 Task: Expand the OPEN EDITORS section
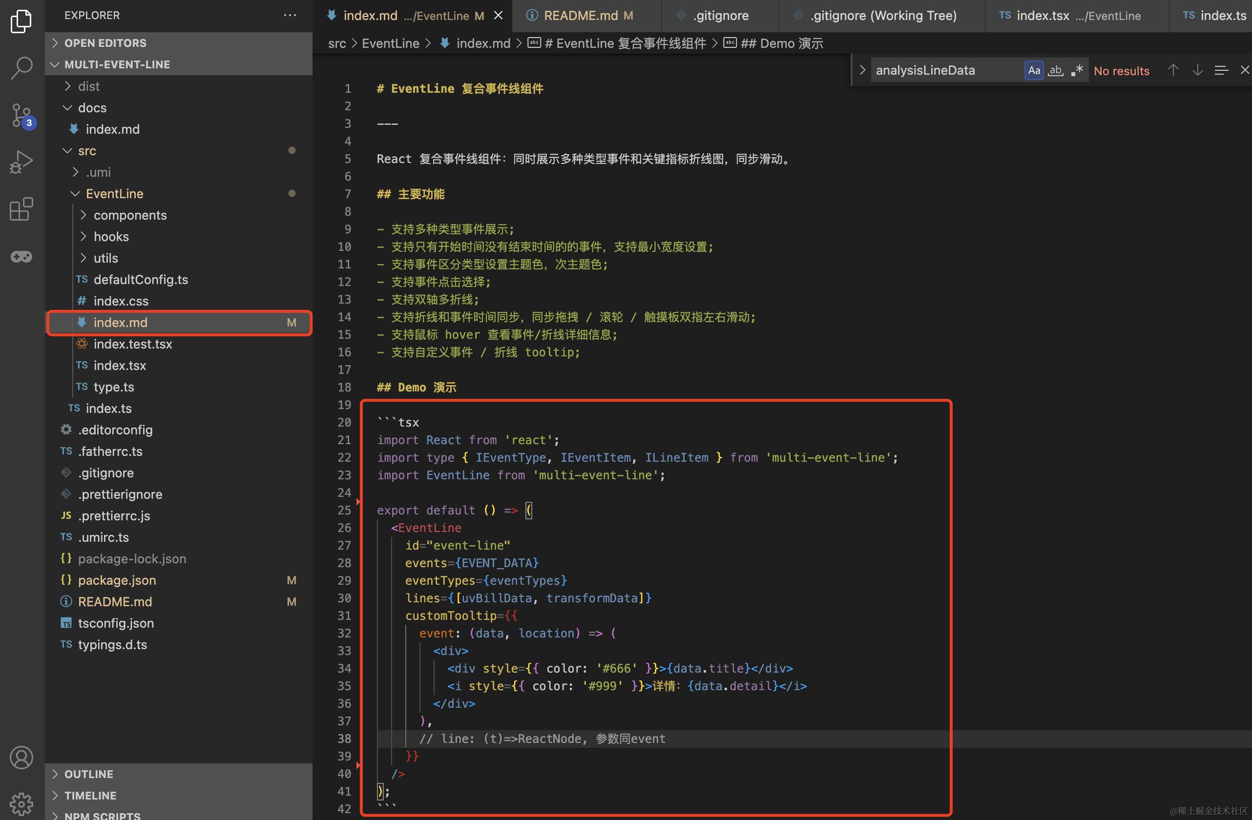coord(178,43)
